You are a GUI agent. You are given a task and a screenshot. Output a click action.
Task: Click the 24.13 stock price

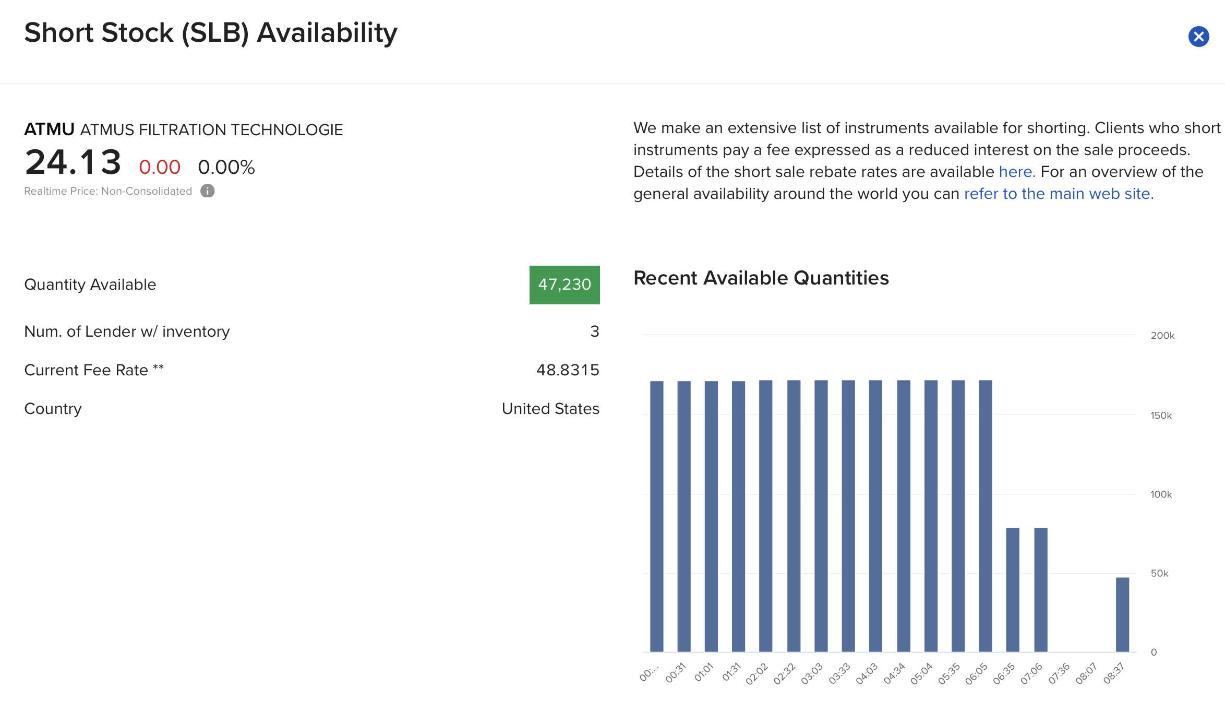[x=73, y=162]
